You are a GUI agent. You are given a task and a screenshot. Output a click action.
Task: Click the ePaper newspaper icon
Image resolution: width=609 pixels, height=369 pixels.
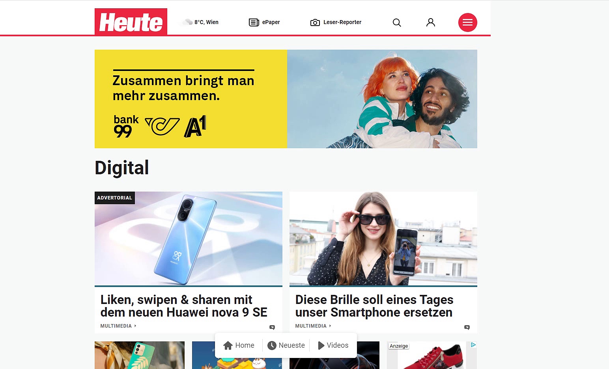click(254, 22)
